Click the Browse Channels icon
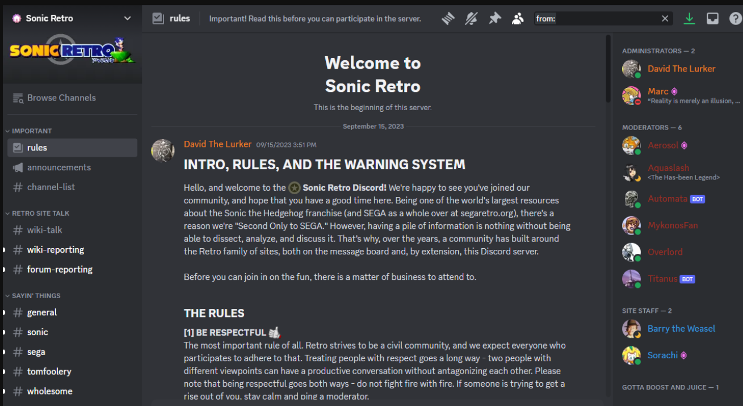The image size is (743, 406). point(18,98)
